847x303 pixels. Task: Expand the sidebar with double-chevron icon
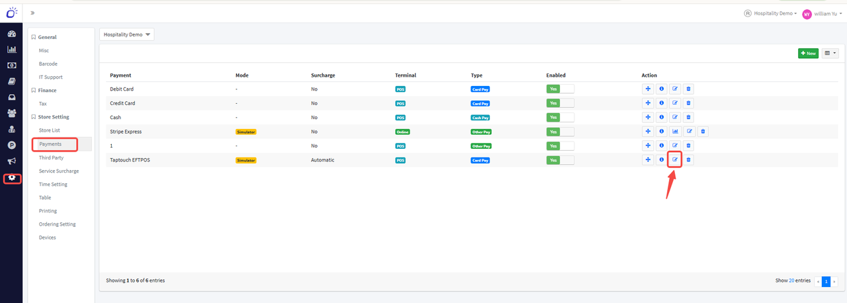click(32, 13)
